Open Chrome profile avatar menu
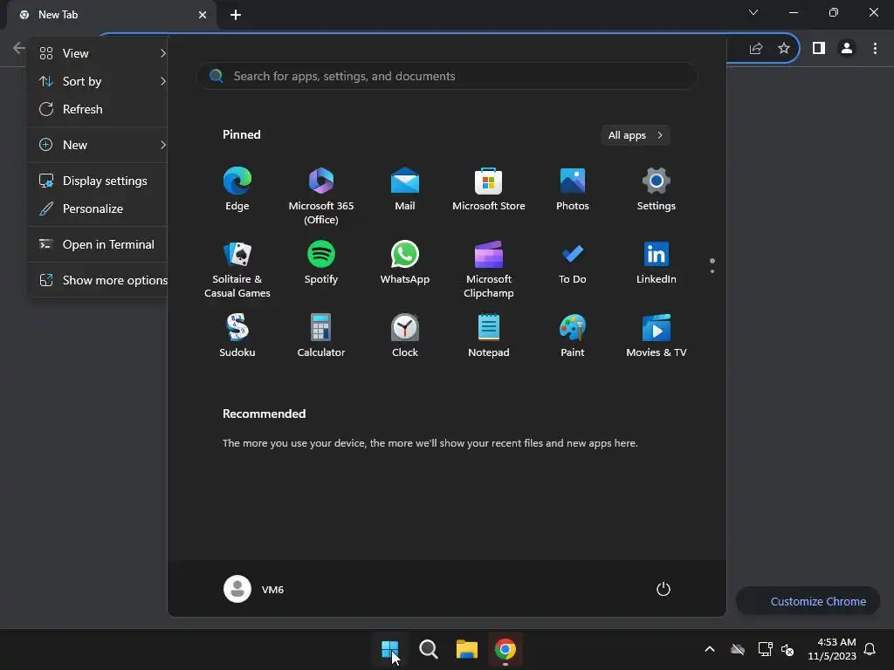 pos(847,49)
